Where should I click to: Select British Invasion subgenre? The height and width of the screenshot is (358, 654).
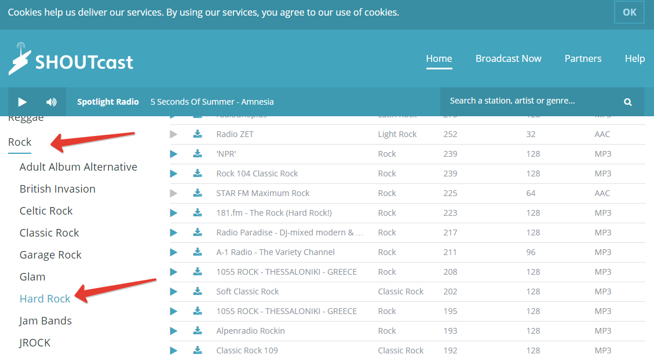(57, 189)
